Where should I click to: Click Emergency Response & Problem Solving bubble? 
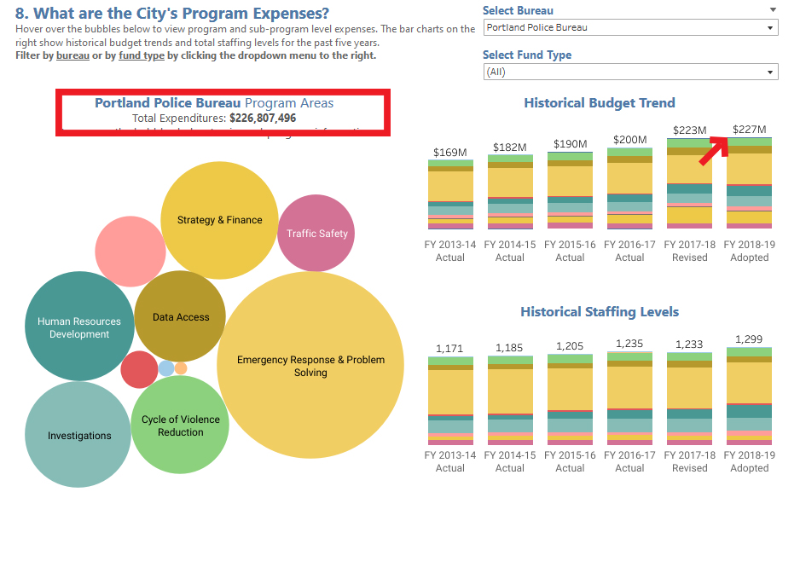tap(310, 365)
